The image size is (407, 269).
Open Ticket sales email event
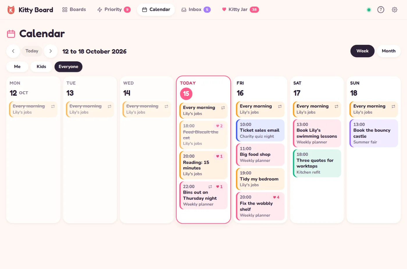coord(260,130)
